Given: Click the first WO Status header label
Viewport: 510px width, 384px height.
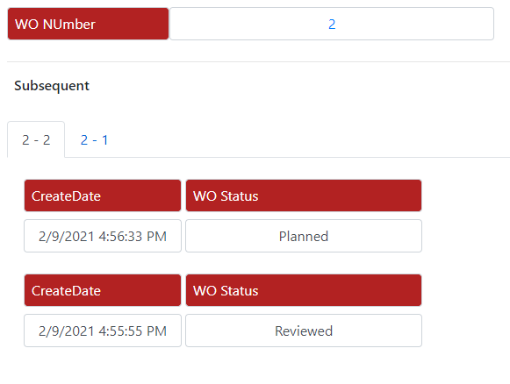Looking at the screenshot, I should pos(304,196).
